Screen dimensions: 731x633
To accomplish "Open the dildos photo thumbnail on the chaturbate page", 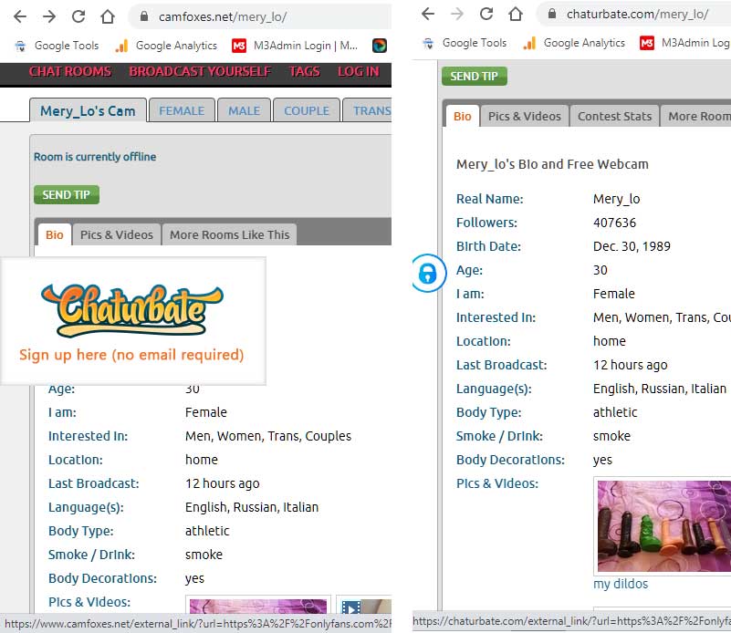I will [663, 526].
